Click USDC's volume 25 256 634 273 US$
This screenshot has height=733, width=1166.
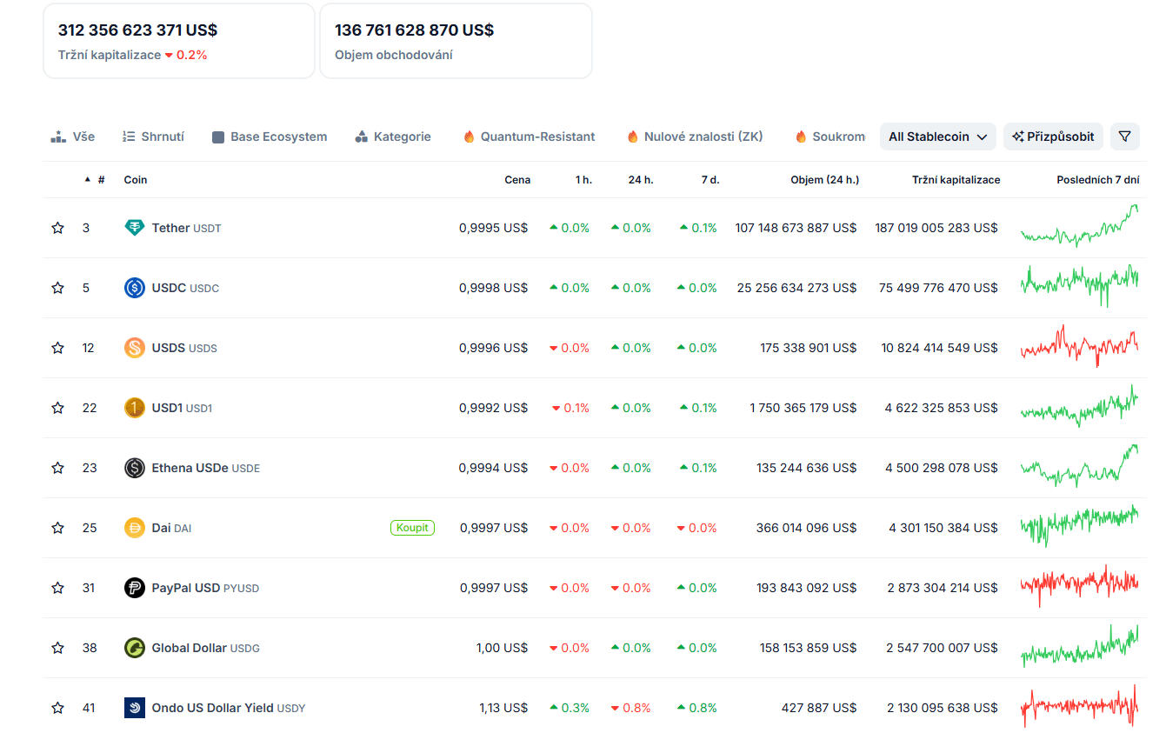[796, 288]
